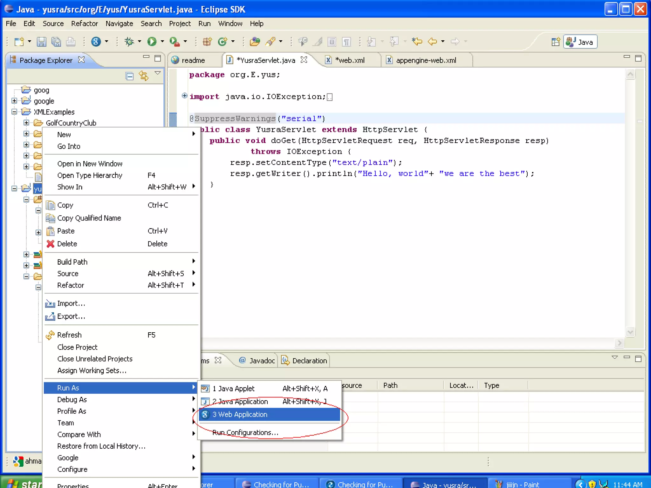This screenshot has height=488, width=651.
Task: Expand the google project tree node
Action: 14,101
